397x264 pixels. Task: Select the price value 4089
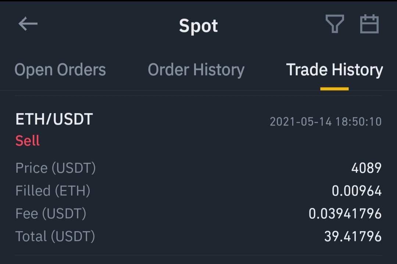[366, 168]
